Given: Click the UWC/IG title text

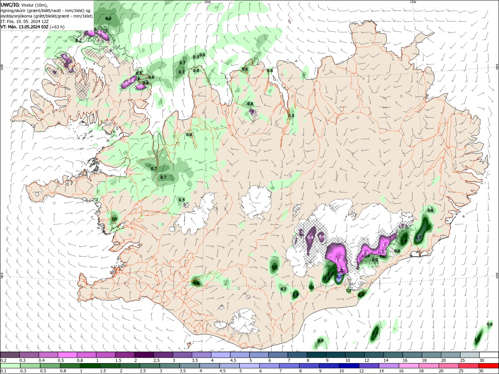Looking at the screenshot, I should coord(10,5).
